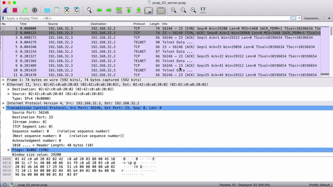
Task: Select the Header Length: 40 bytes line
Action: (53, 145)
